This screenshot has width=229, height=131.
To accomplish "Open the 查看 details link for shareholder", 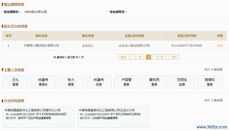I will tap(220, 46).
